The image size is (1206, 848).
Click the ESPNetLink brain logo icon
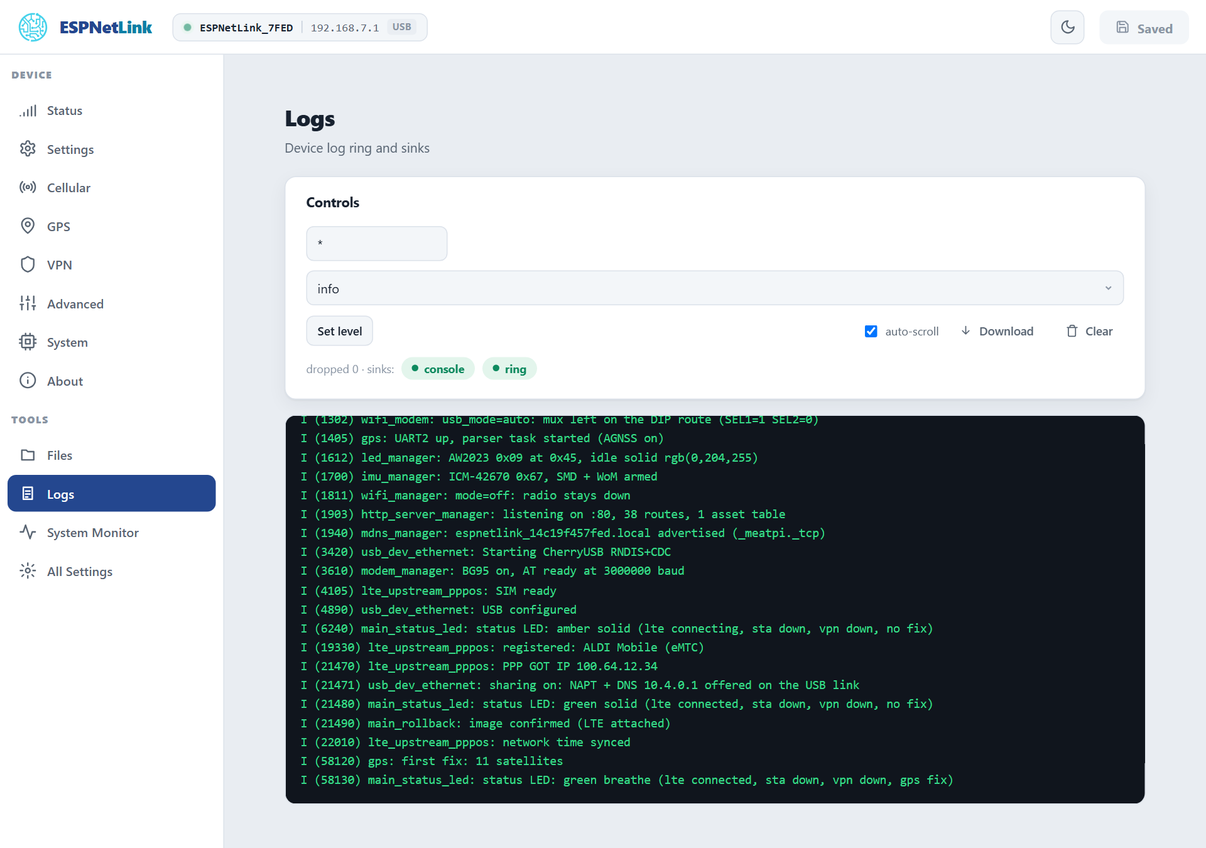click(x=33, y=28)
